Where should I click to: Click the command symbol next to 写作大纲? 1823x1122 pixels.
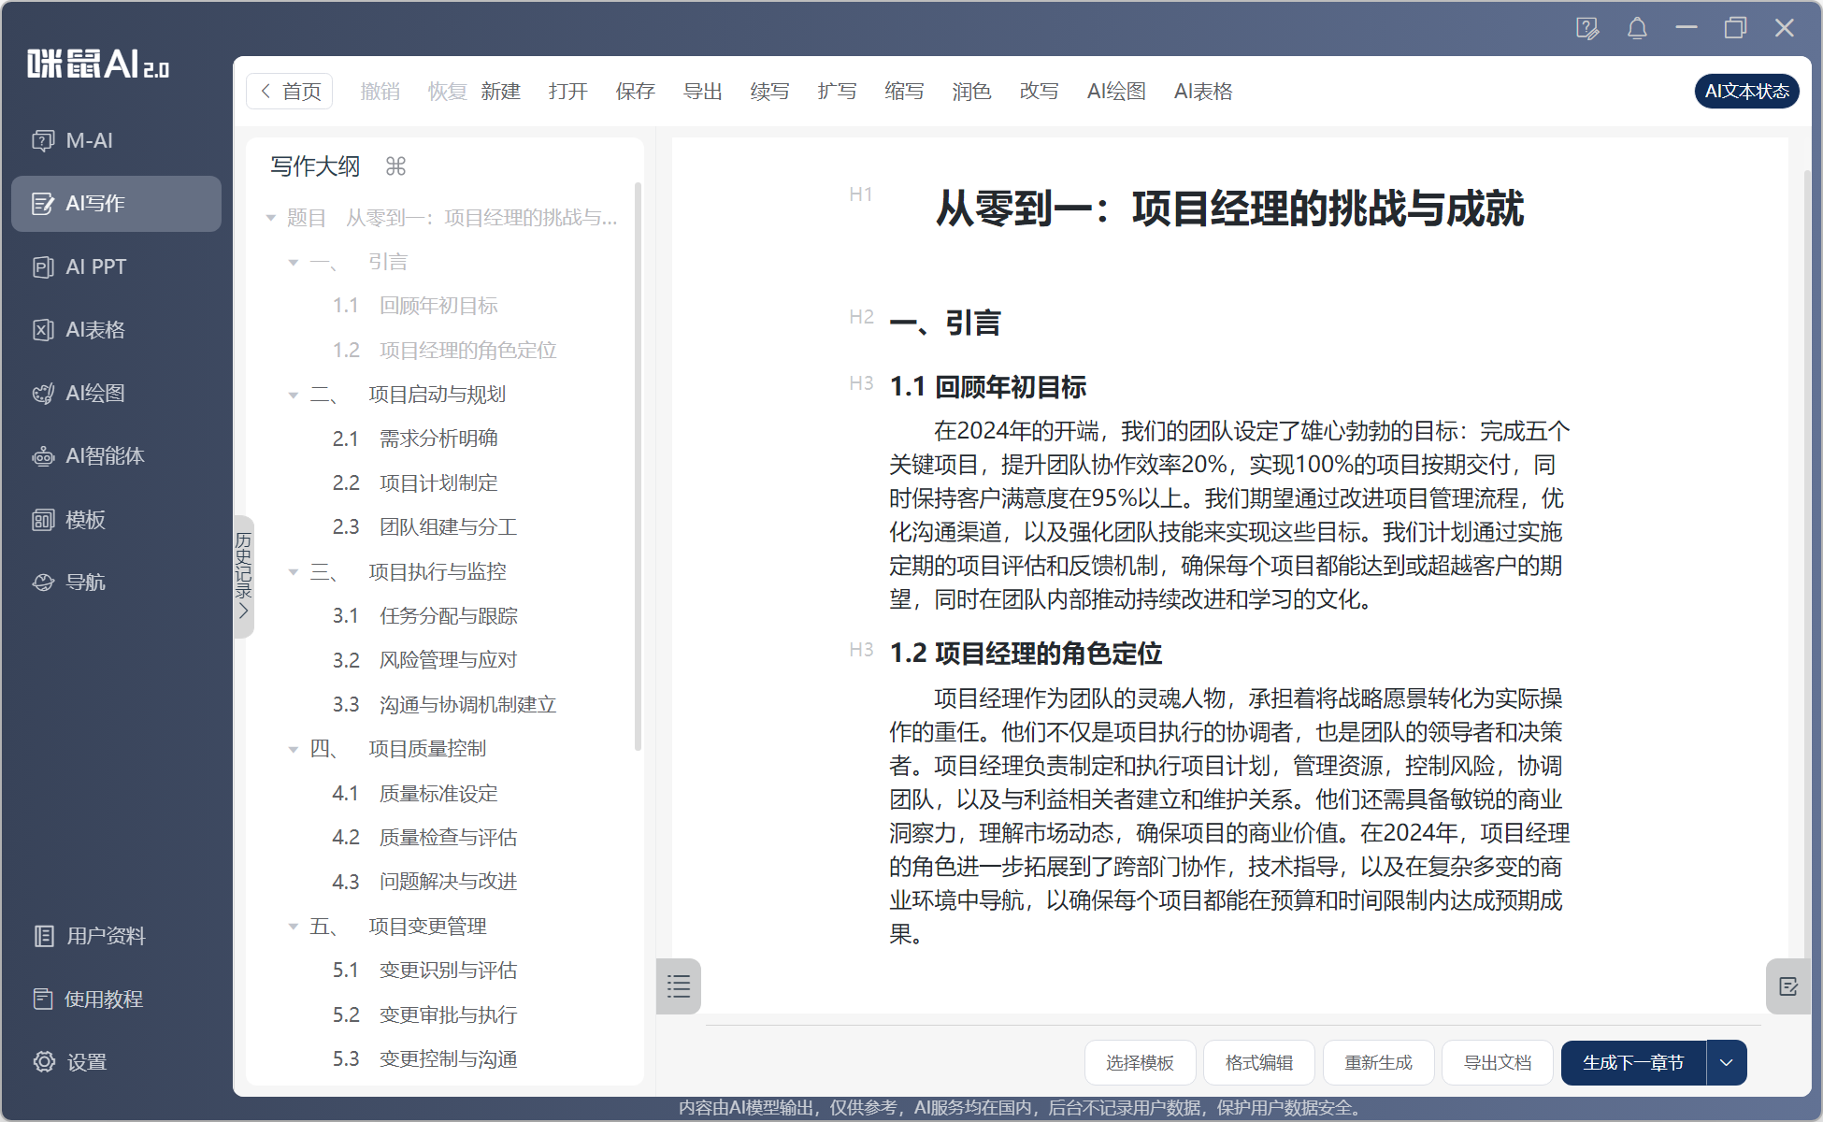point(395,166)
